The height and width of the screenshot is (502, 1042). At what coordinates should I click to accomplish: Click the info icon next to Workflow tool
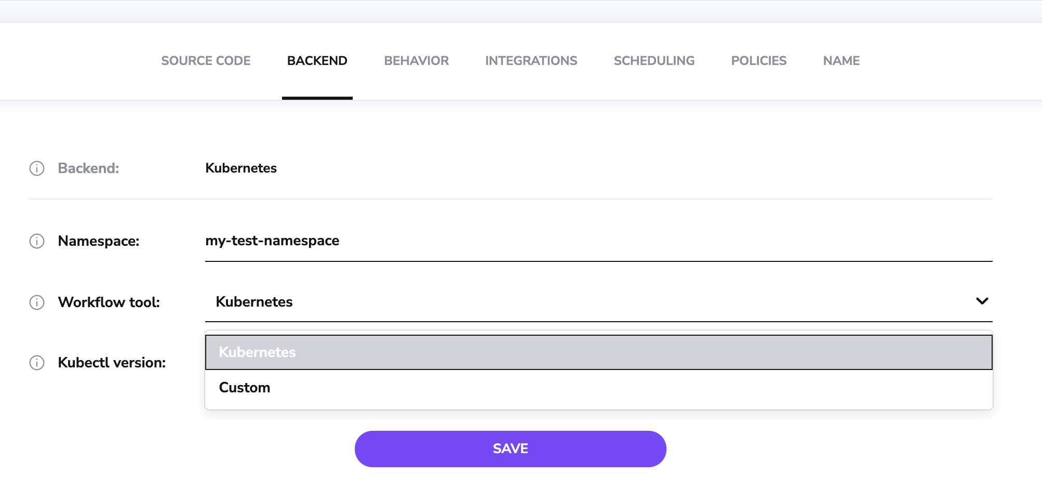coord(37,302)
